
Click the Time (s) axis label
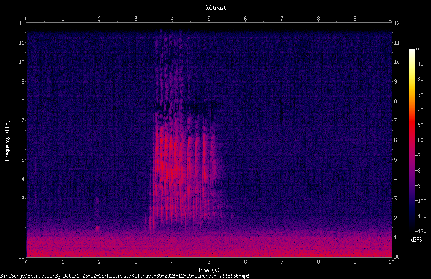[209, 270]
